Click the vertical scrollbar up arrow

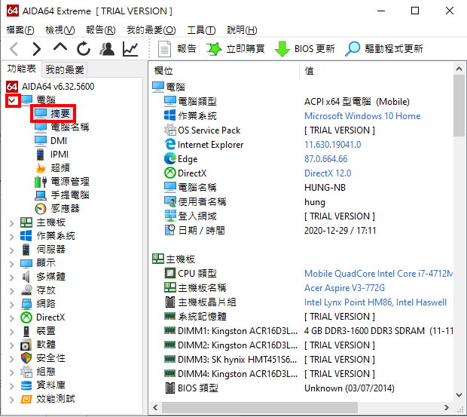coord(459,69)
